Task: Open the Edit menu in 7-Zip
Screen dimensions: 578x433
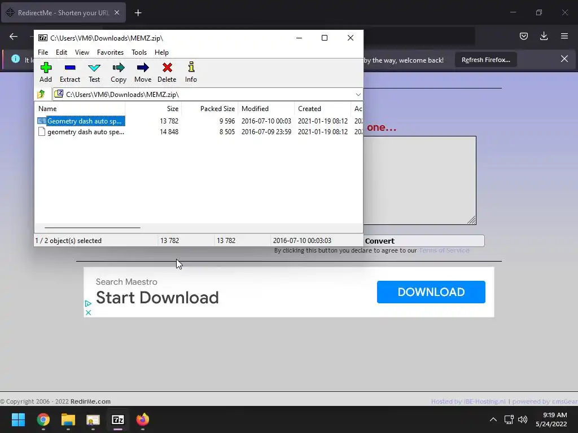Action: tap(61, 52)
